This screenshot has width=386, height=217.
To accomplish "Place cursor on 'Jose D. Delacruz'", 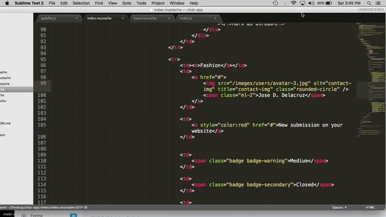I will click(282, 95).
